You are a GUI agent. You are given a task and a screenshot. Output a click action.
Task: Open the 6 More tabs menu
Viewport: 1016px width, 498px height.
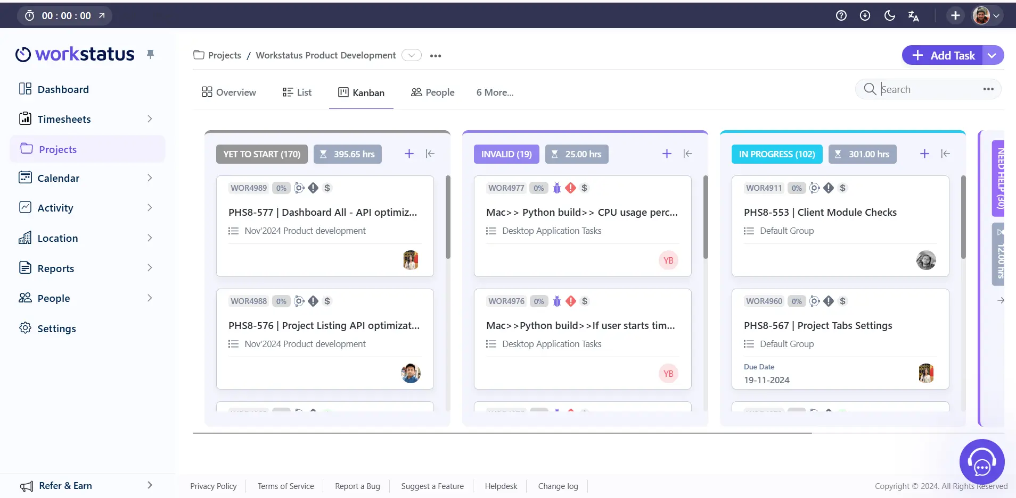[x=495, y=92]
